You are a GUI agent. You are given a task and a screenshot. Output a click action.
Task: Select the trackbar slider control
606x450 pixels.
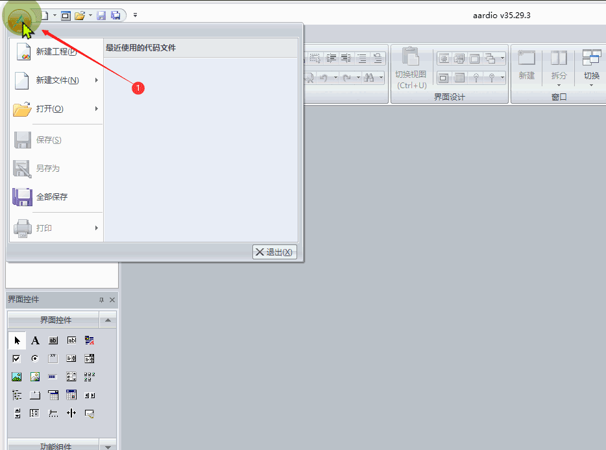pos(53,413)
